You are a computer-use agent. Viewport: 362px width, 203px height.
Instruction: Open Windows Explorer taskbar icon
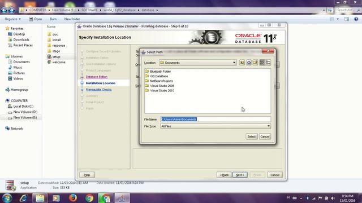point(40,198)
